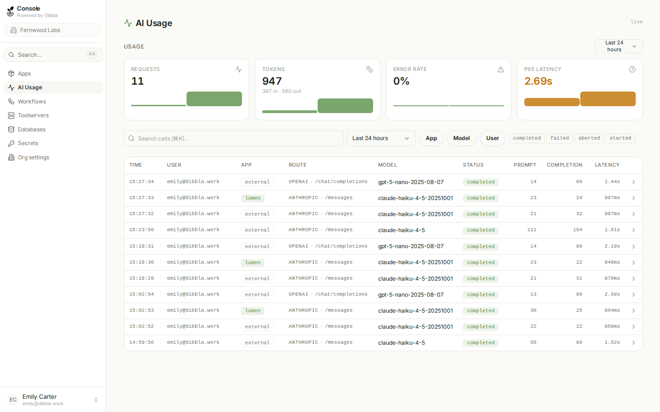Expand the 14:59:56 call row chevron
The image size is (660, 412).
pyautogui.click(x=633, y=343)
